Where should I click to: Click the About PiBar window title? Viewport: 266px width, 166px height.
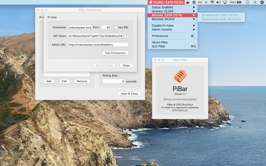(x=180, y=60)
